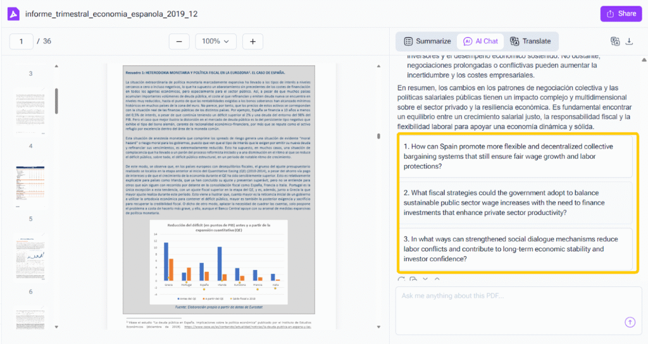Image resolution: width=648 pixels, height=344 pixels.
Task: Regenerate the AI response
Action: click(401, 279)
